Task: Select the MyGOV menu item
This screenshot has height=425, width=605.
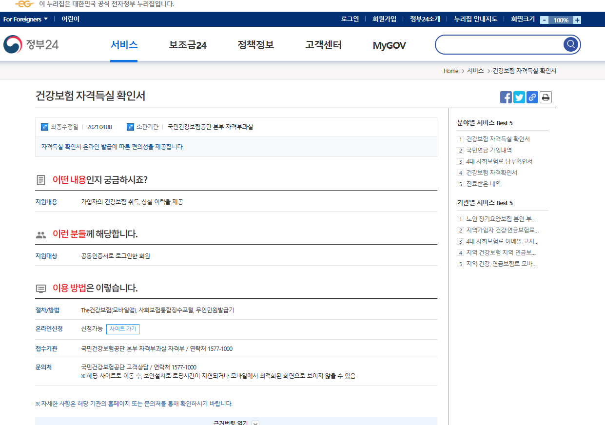Action: (x=389, y=44)
